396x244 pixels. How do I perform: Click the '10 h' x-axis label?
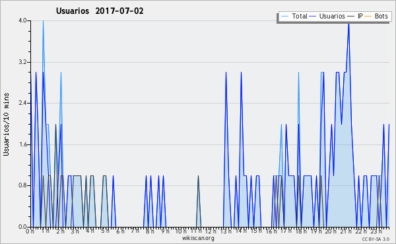coord(181,231)
